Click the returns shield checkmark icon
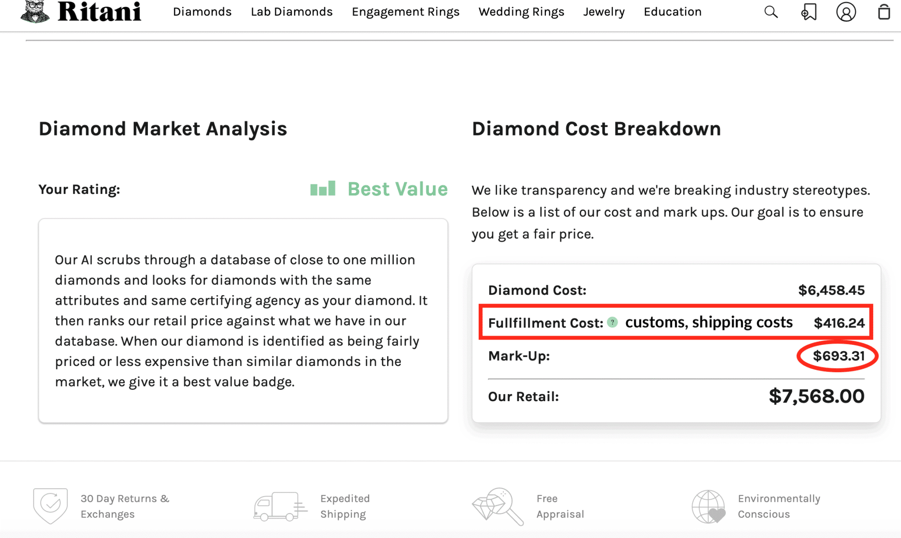The image size is (901, 538). tap(51, 505)
